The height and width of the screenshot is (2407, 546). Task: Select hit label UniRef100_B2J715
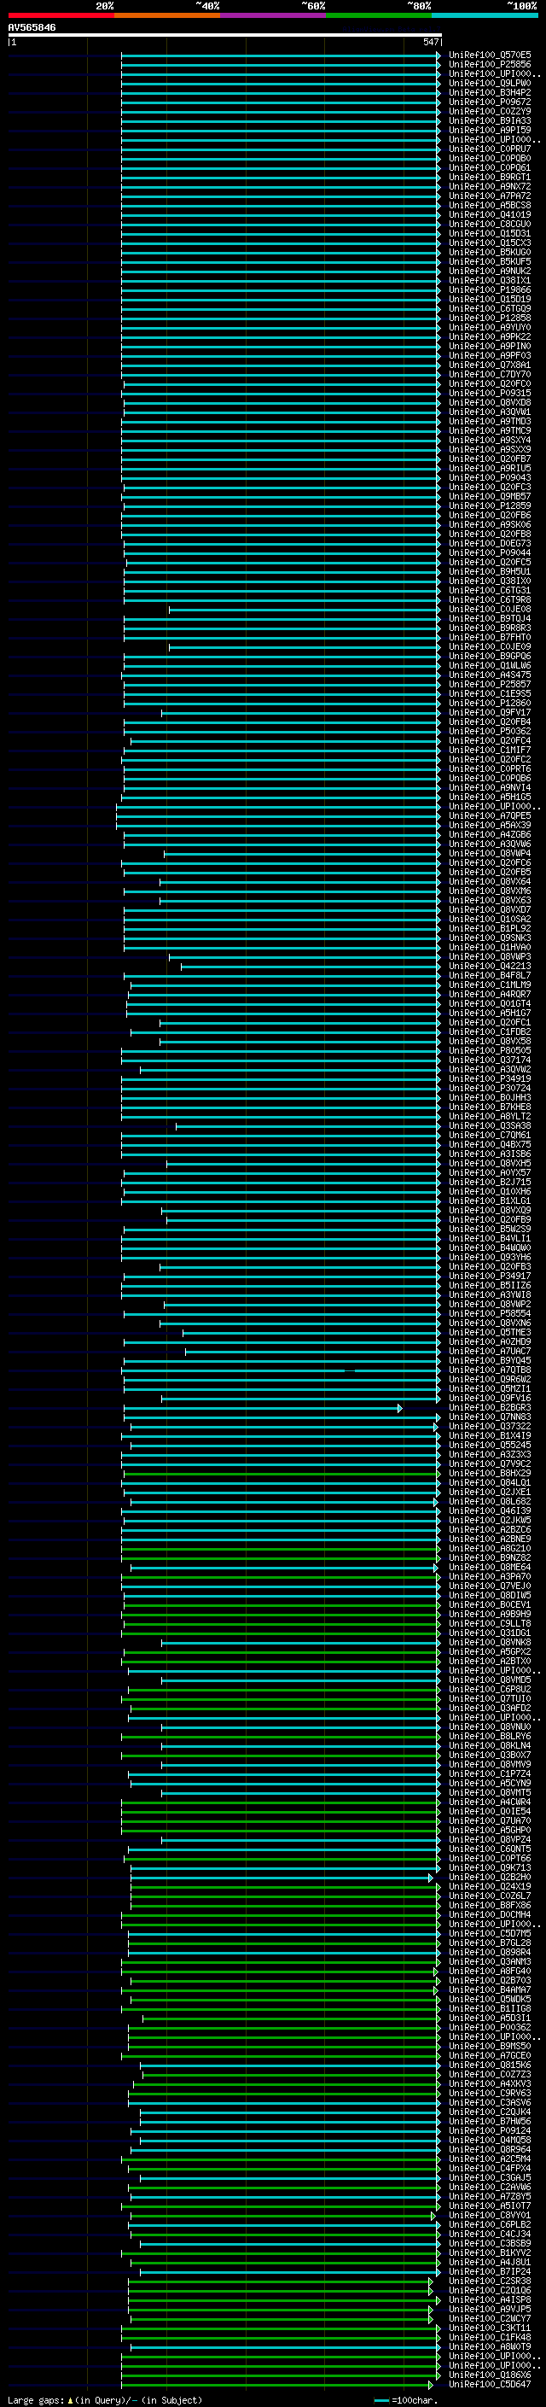490,1182
